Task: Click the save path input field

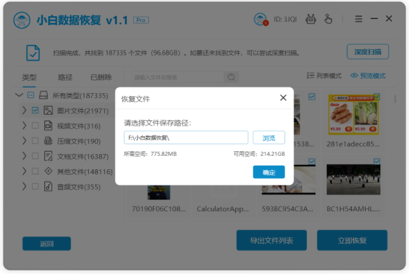Action: 186,137
